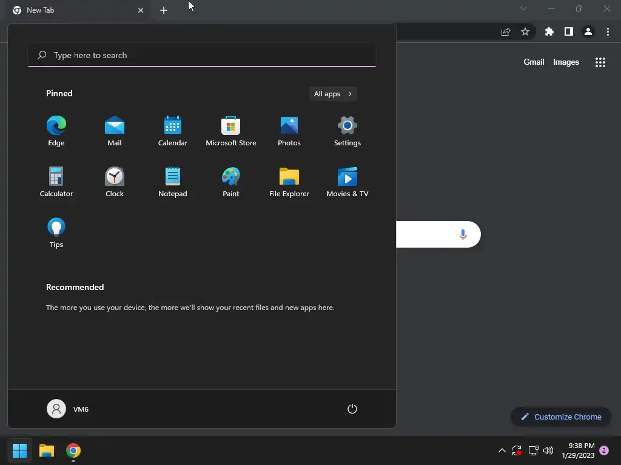
Task: Open the sync status tray icon
Action: click(517, 450)
